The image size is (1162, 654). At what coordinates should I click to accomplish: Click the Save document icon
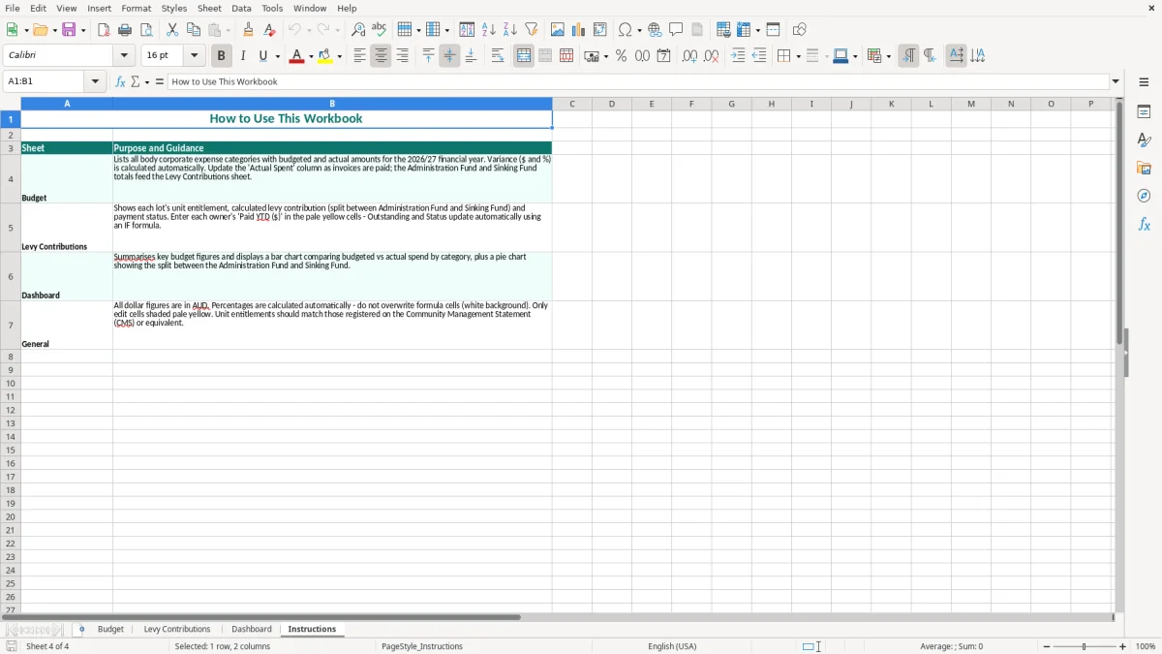pyautogui.click(x=70, y=30)
